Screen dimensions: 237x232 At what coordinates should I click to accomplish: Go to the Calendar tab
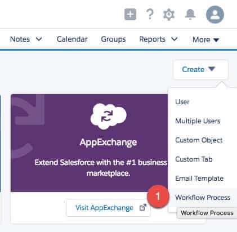[x=72, y=39]
